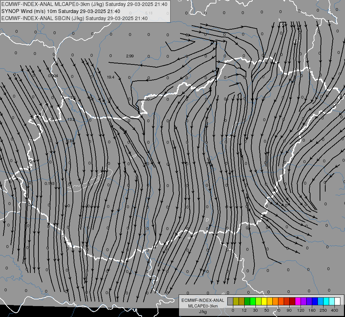Click the 27.5 value on the map
The width and height of the screenshot is (345, 317).
click(72, 98)
